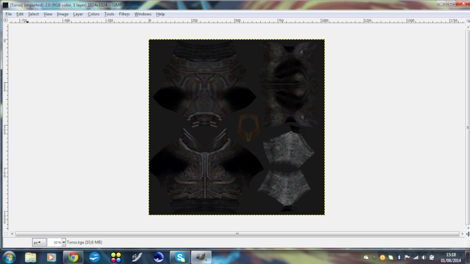Open the blue sphere taskbar app
470x264 pixels.
159,257
